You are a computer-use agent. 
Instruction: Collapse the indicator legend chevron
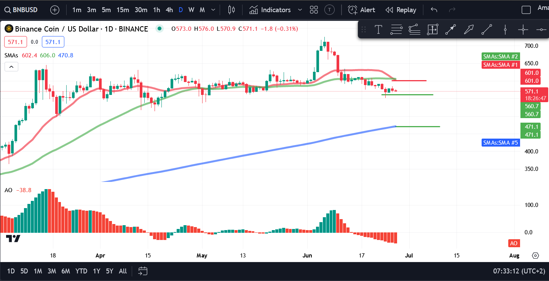[11, 67]
